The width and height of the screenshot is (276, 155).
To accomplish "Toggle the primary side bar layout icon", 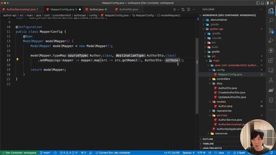I will 258,3.
